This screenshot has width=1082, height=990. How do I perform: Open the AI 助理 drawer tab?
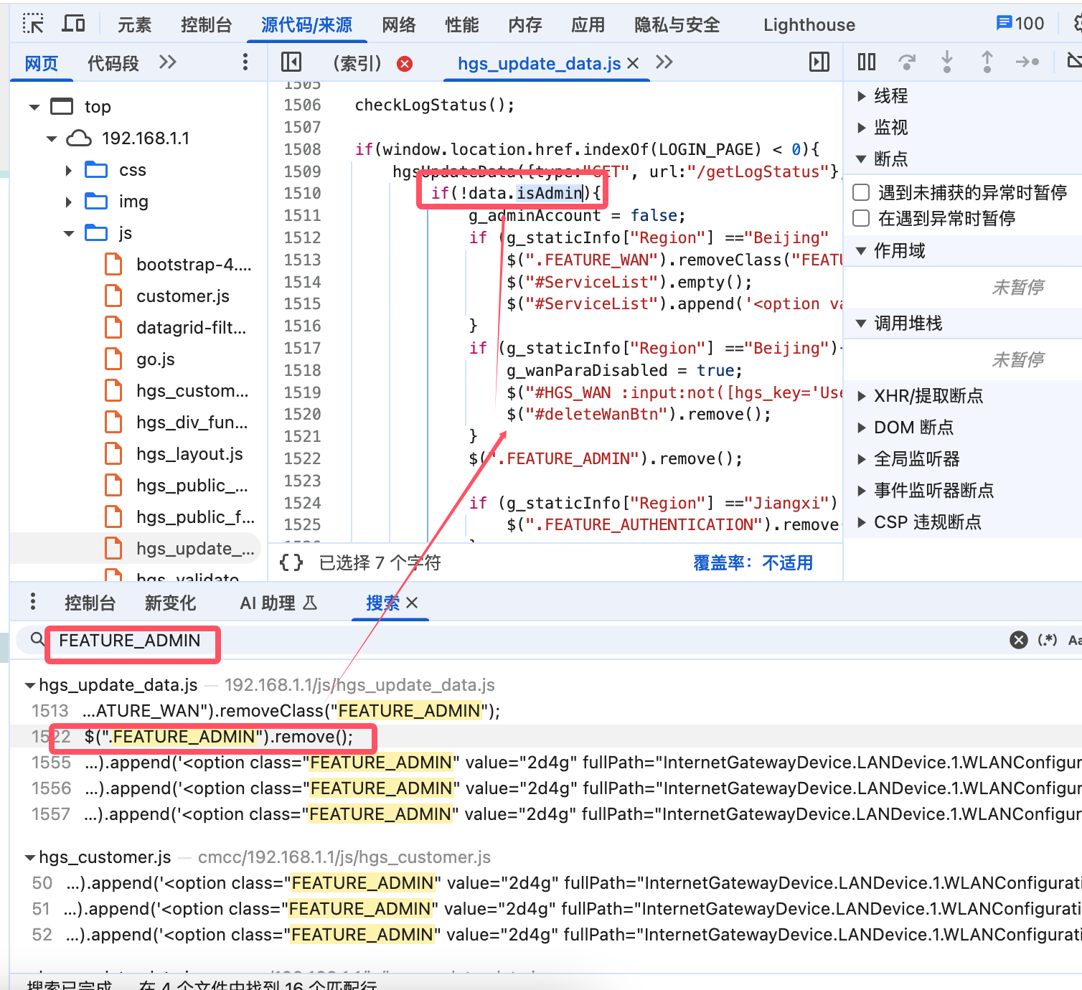click(278, 603)
